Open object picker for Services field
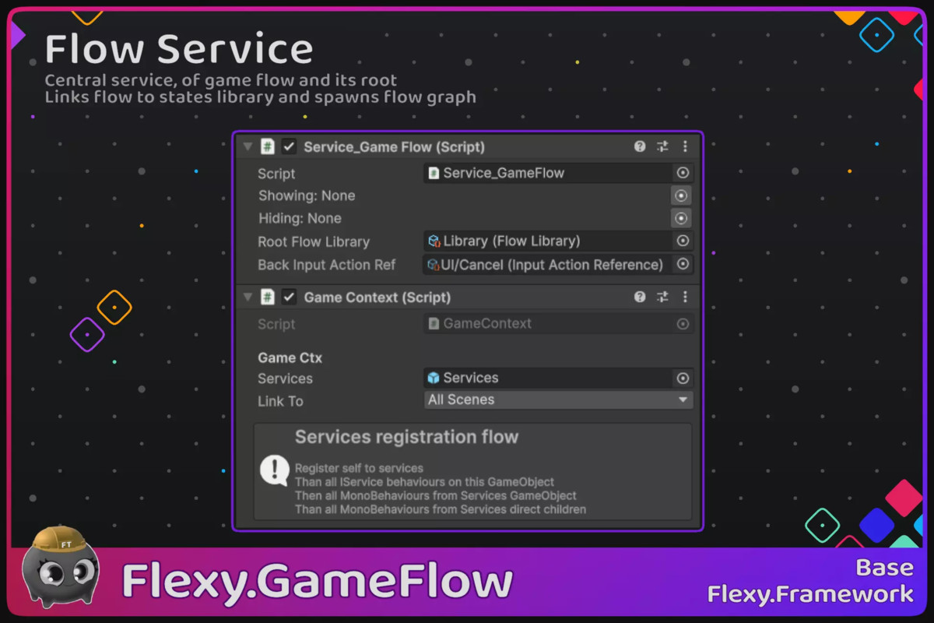Image resolution: width=934 pixels, height=623 pixels. point(683,378)
